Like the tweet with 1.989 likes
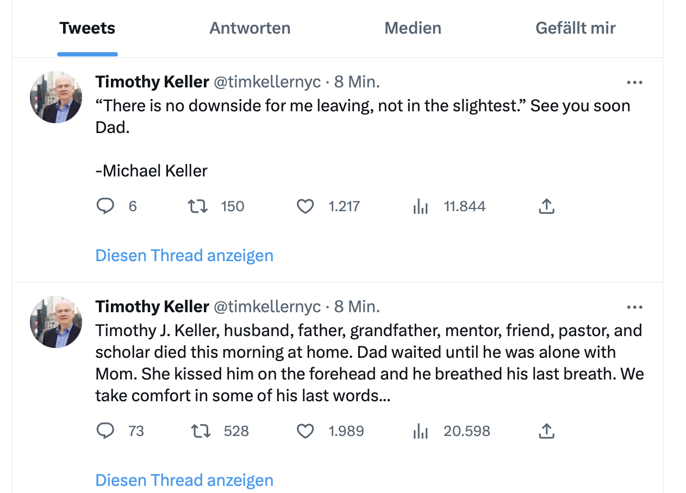This screenshot has height=493, width=686. click(x=305, y=431)
